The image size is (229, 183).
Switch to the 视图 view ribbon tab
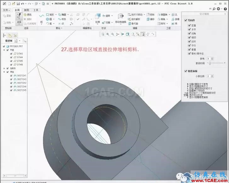tap(26, 10)
